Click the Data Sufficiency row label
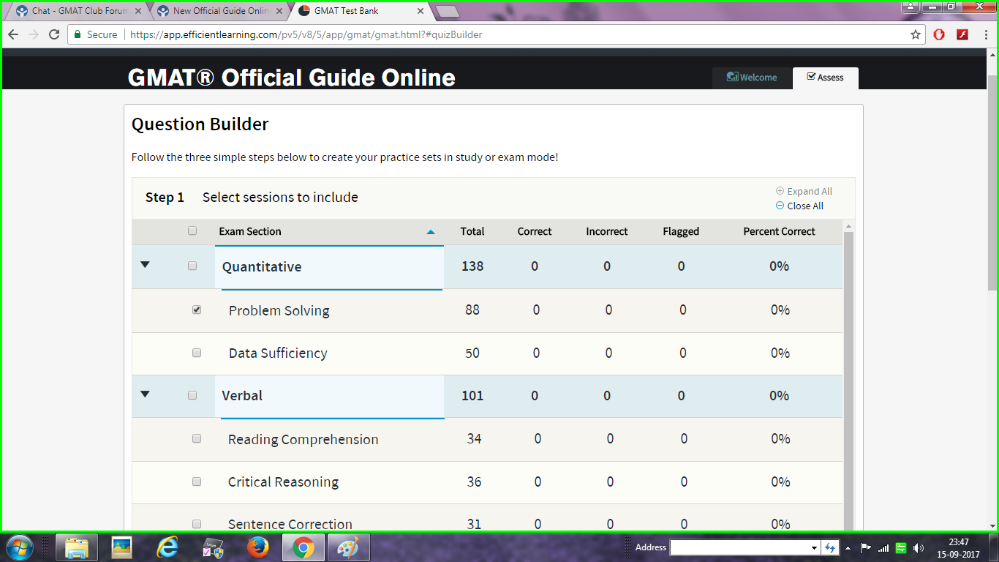This screenshot has width=999, height=562. pyautogui.click(x=278, y=353)
